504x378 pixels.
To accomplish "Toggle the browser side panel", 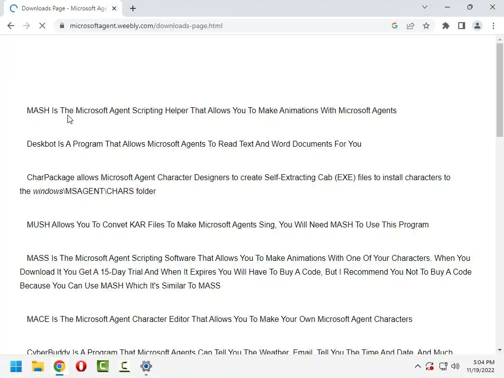I will pyautogui.click(x=462, y=26).
